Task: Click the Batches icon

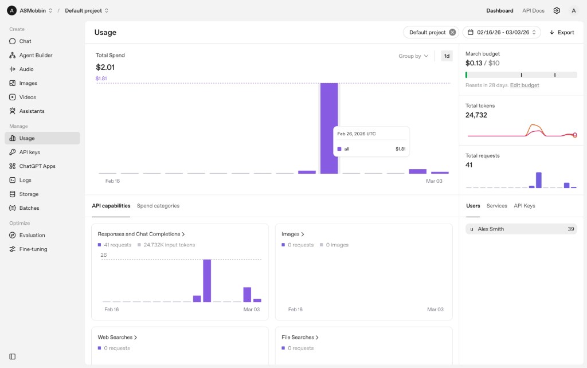Action: (13, 208)
